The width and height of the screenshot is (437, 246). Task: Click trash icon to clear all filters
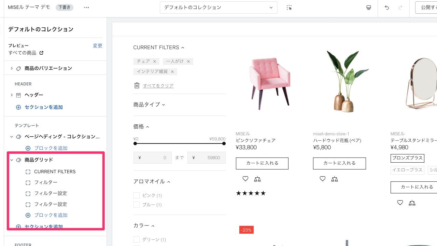point(137,85)
